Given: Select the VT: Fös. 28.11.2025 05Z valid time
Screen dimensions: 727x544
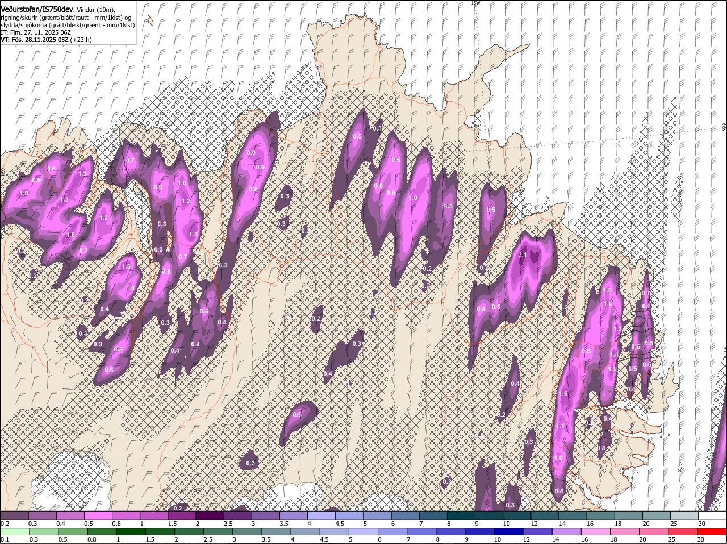Looking at the screenshot, I should [35, 40].
